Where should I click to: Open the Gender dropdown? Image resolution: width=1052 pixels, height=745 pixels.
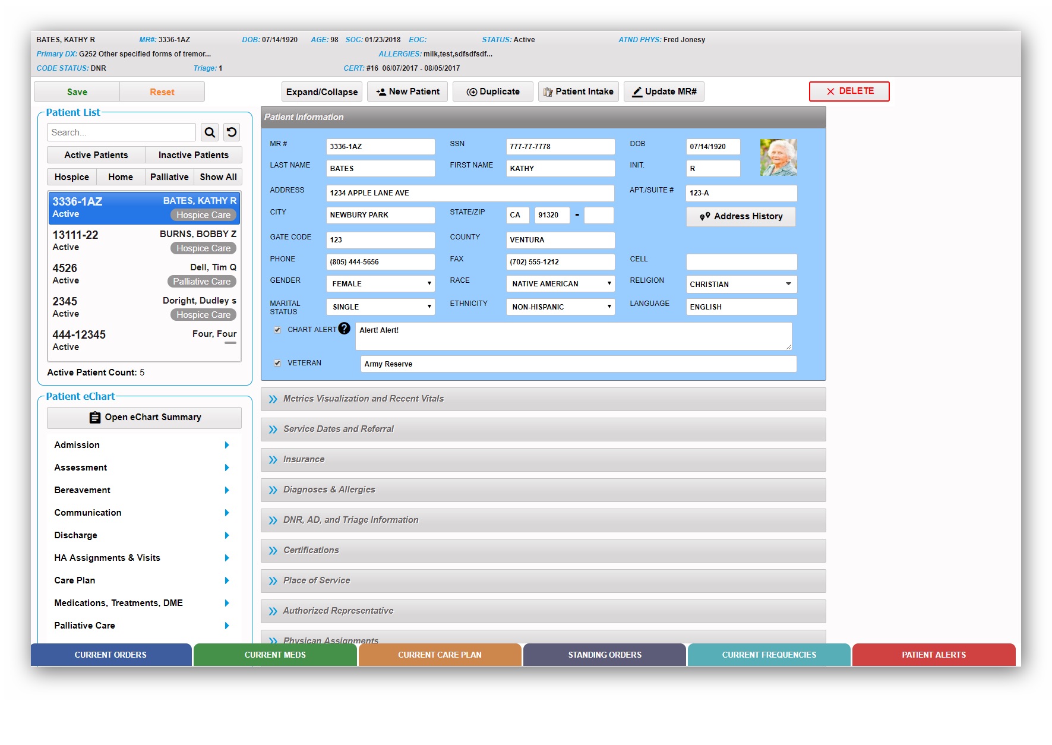point(380,283)
